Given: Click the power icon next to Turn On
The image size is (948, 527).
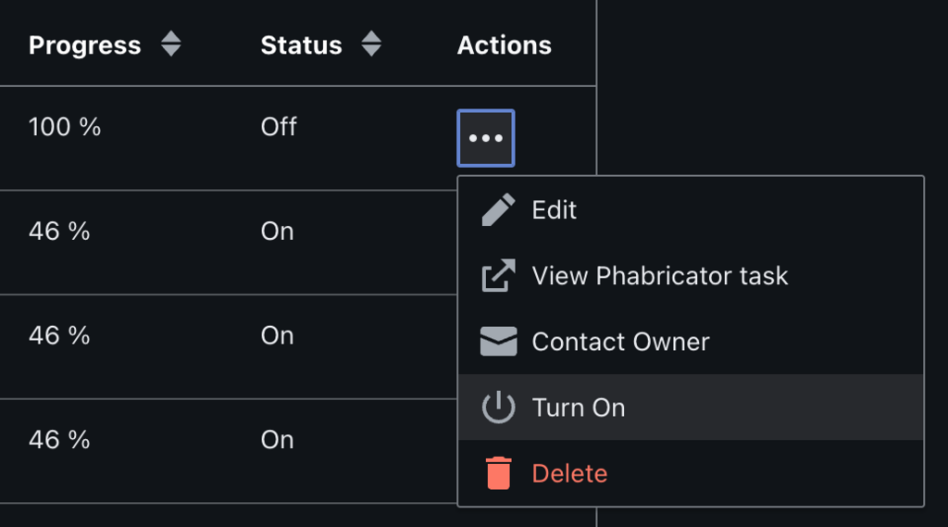Looking at the screenshot, I should pos(498,407).
